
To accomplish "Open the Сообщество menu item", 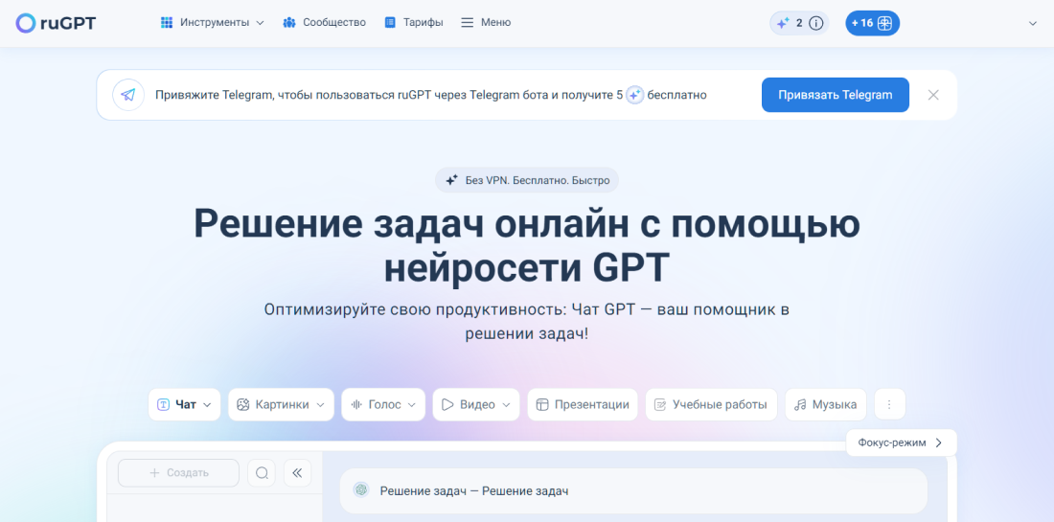I will tap(324, 22).
